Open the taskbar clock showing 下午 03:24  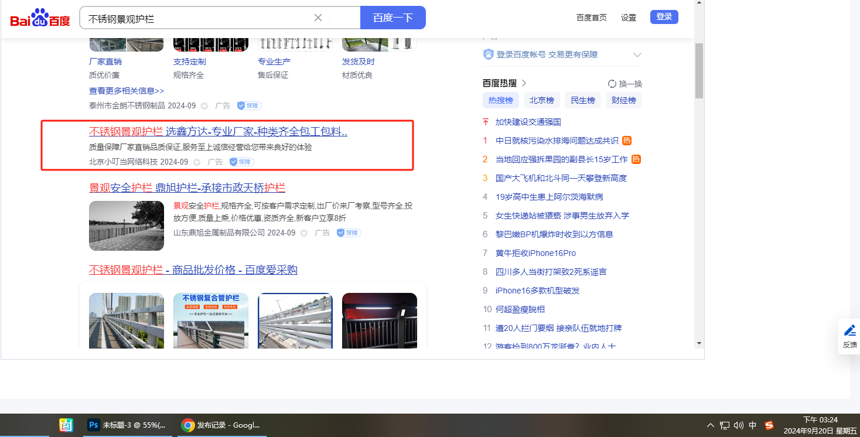820,425
